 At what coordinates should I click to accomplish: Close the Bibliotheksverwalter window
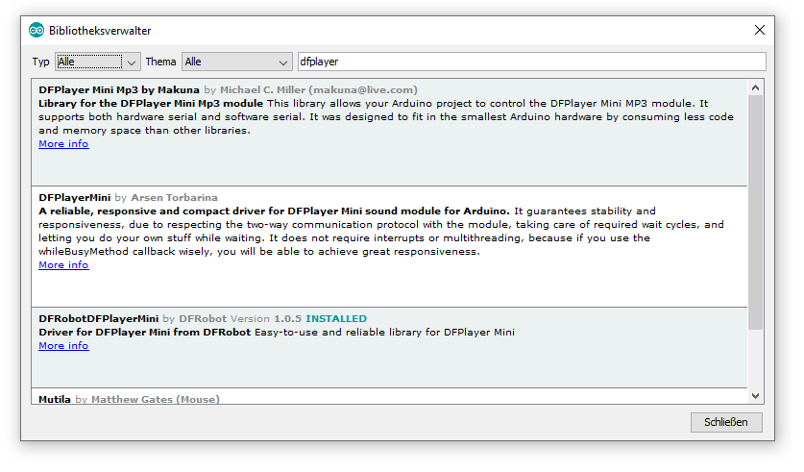click(x=760, y=30)
